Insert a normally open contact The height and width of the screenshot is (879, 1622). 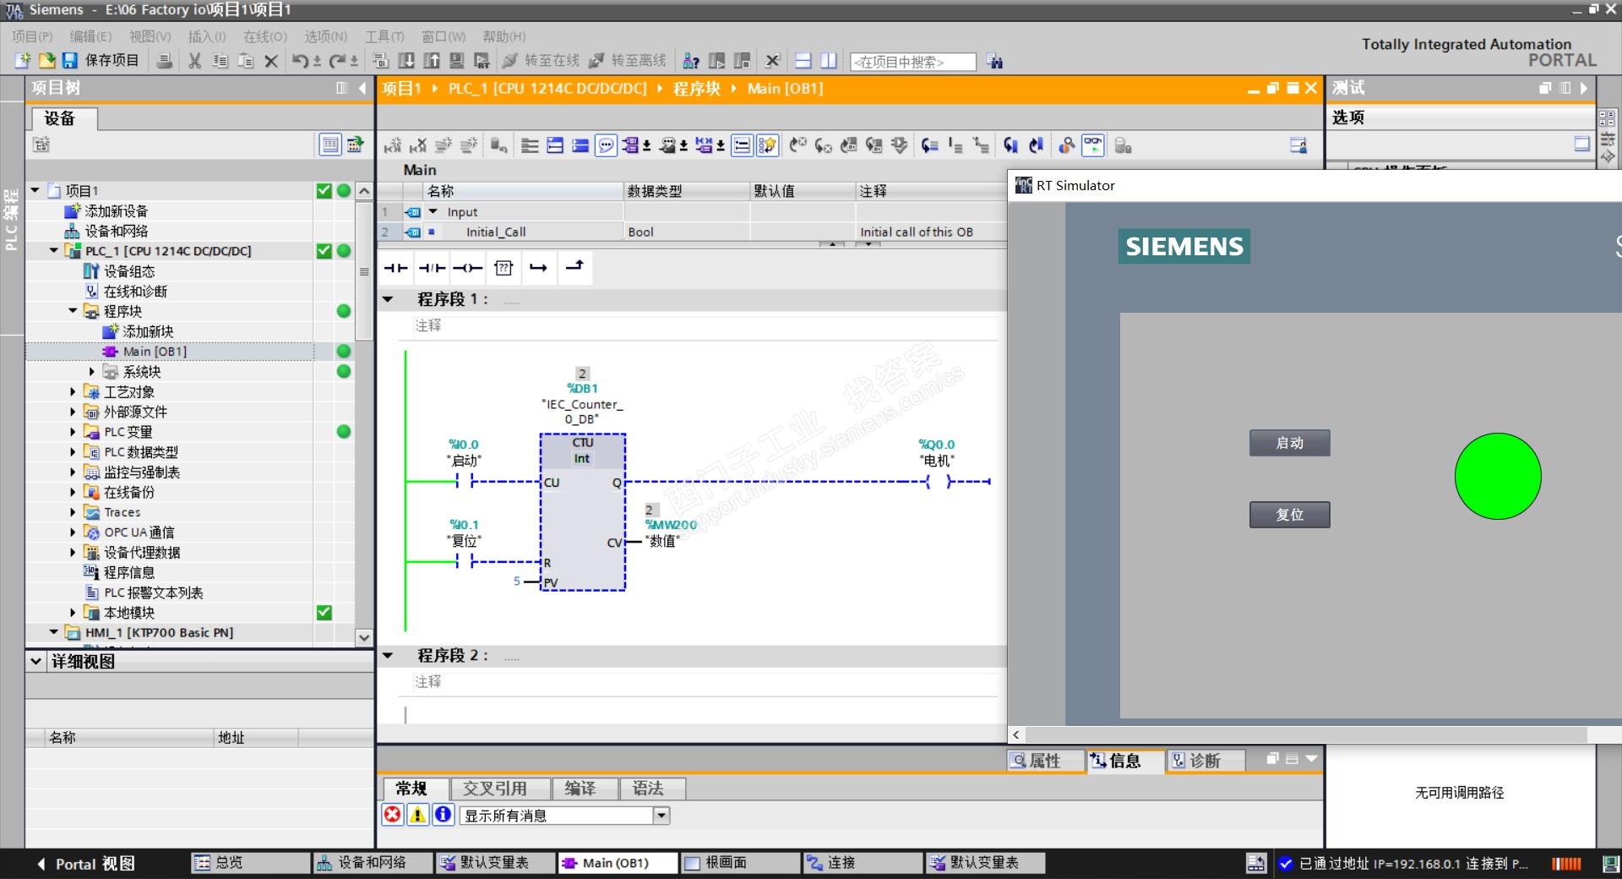(x=395, y=268)
